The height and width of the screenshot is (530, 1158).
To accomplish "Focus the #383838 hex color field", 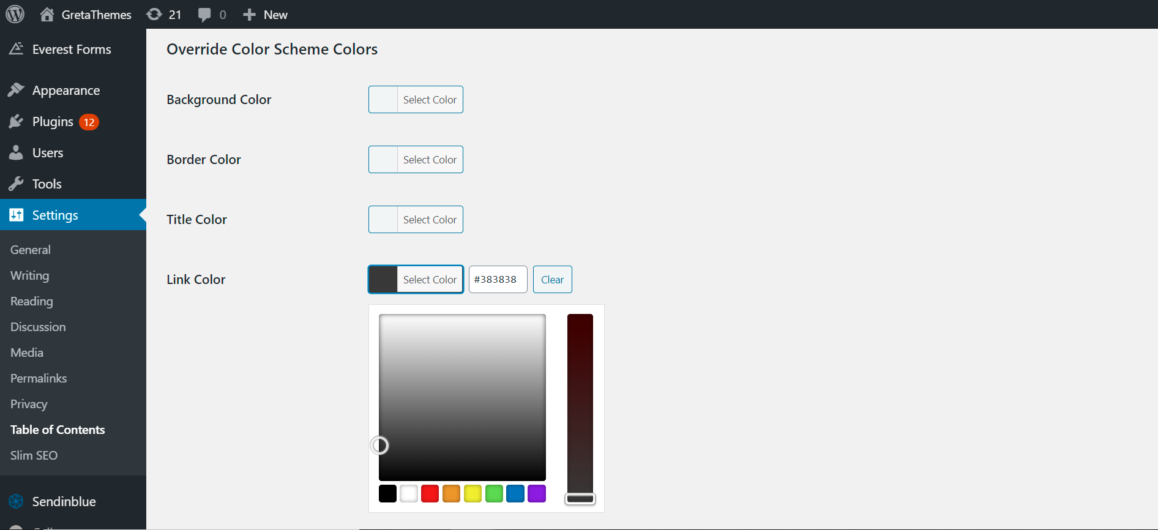I will [x=498, y=280].
